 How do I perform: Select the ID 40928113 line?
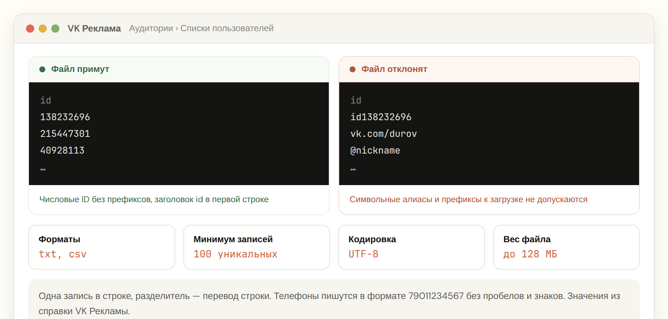[62, 151]
